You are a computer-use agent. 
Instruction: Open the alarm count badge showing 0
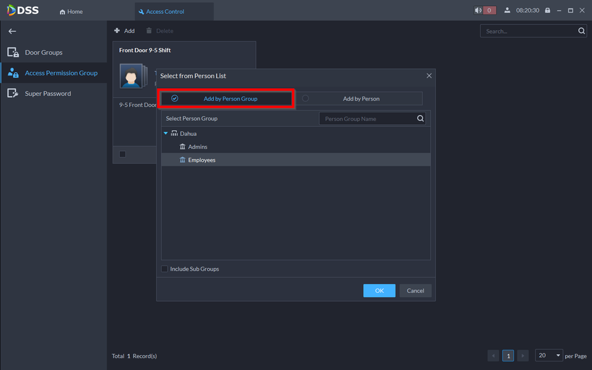click(x=489, y=10)
